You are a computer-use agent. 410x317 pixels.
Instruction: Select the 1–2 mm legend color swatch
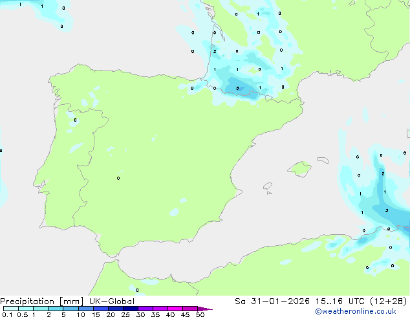pos(41,309)
